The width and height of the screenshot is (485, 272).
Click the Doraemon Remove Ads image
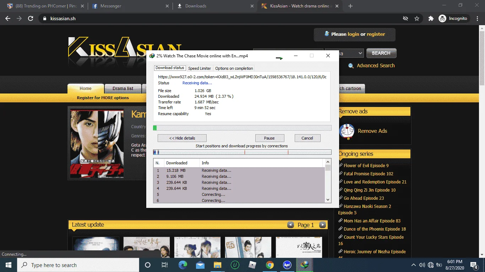click(347, 131)
